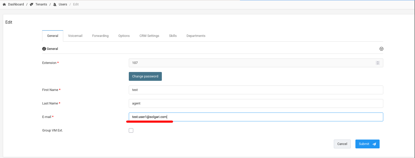Click the E-mail input field
Image resolution: width=415 pixels, height=158 pixels.
(256, 117)
